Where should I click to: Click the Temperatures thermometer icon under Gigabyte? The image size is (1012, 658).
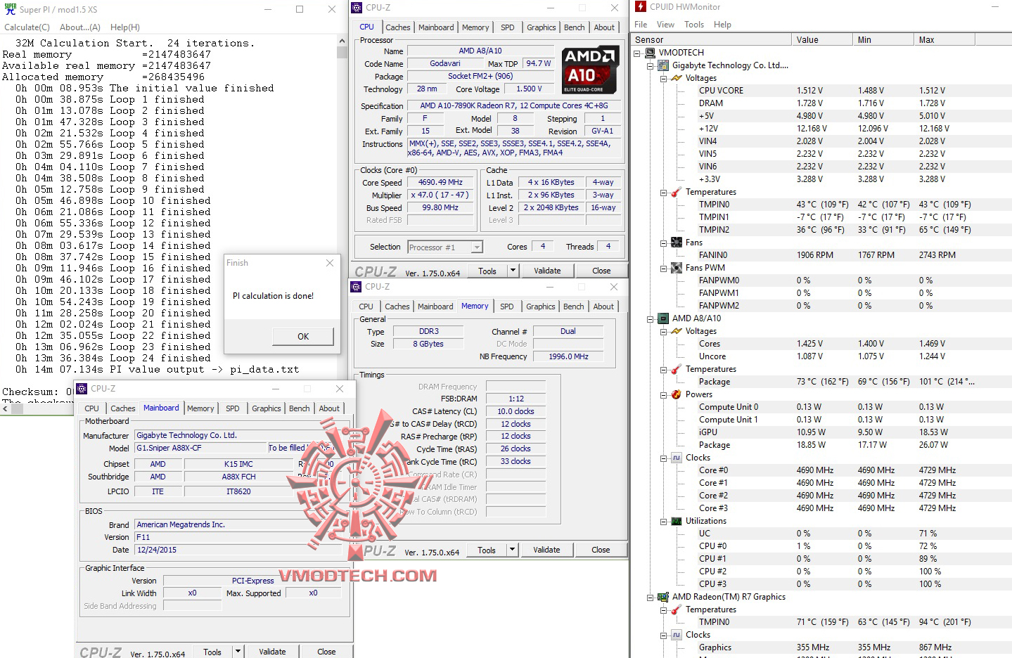(676, 192)
